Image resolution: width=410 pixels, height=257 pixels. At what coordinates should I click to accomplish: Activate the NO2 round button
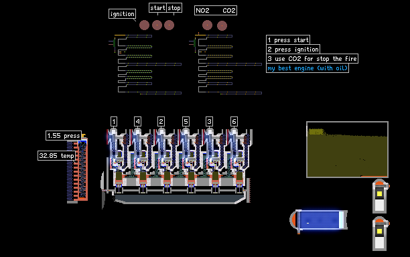pyautogui.click(x=207, y=25)
